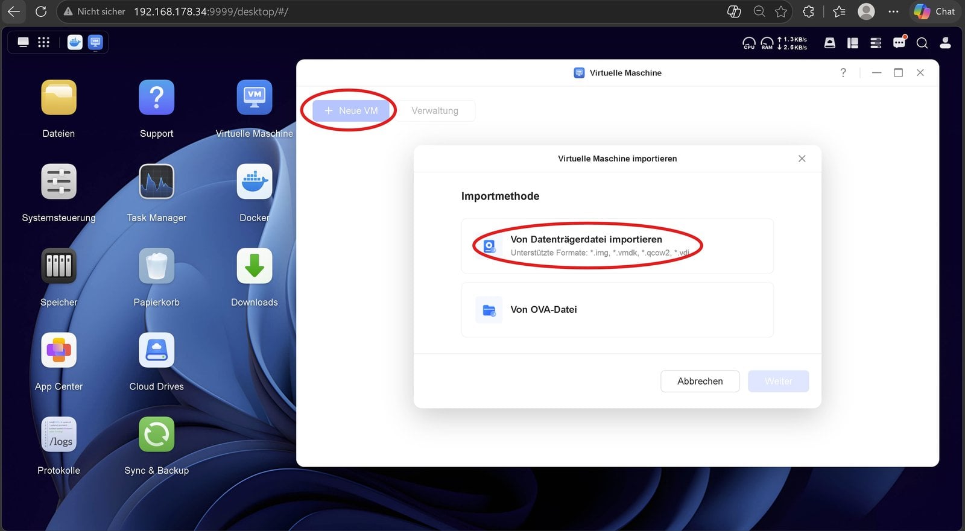Minimize the Virtuelle Maschine window
Screen dimensions: 965x531
tap(877, 73)
